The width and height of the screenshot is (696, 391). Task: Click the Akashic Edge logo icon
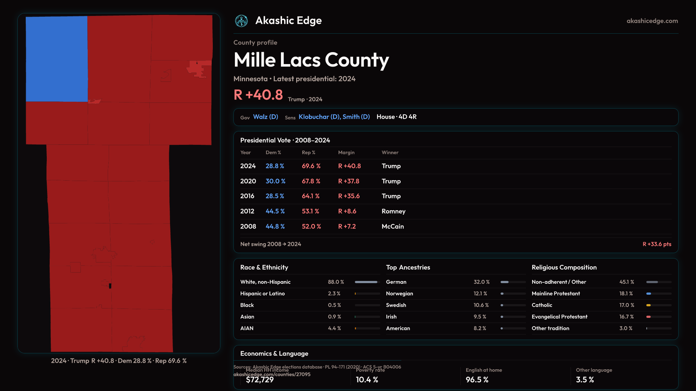241,21
